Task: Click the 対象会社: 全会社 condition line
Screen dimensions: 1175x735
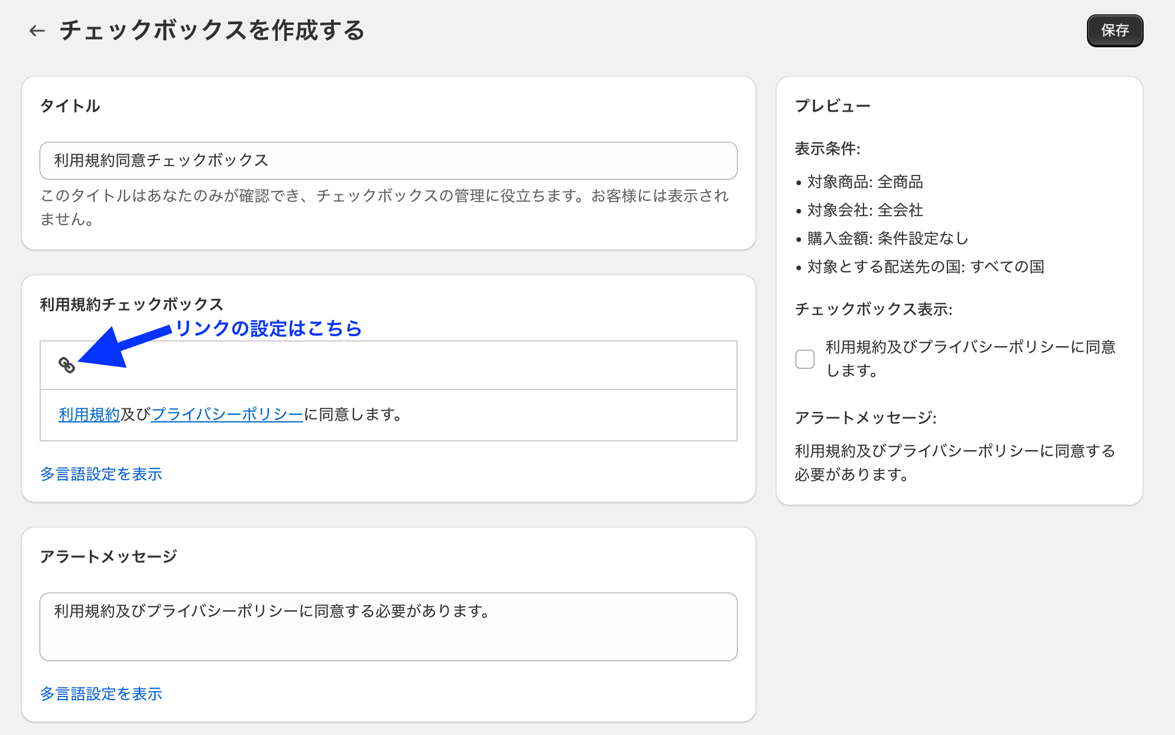Action: 865,210
